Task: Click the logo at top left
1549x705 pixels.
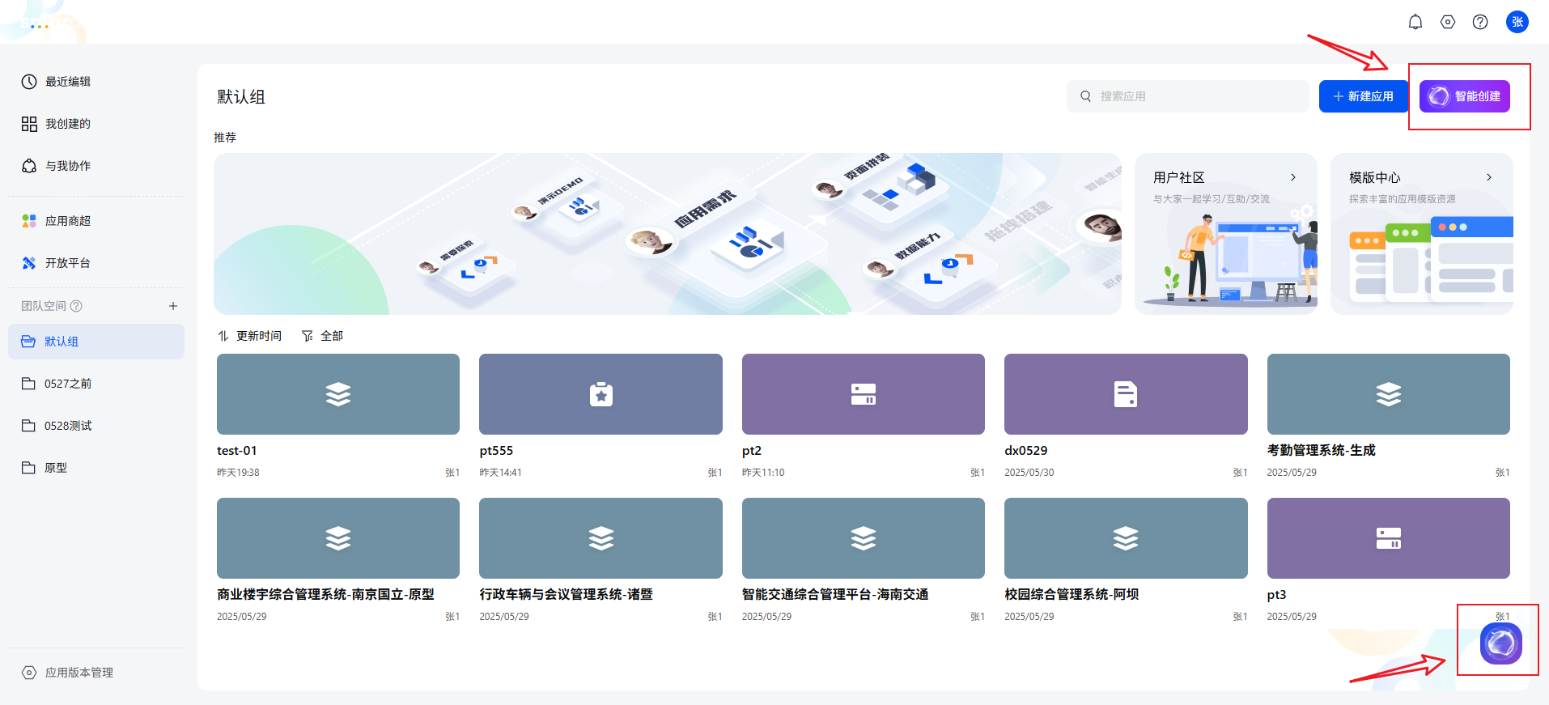Action: pos(49,23)
